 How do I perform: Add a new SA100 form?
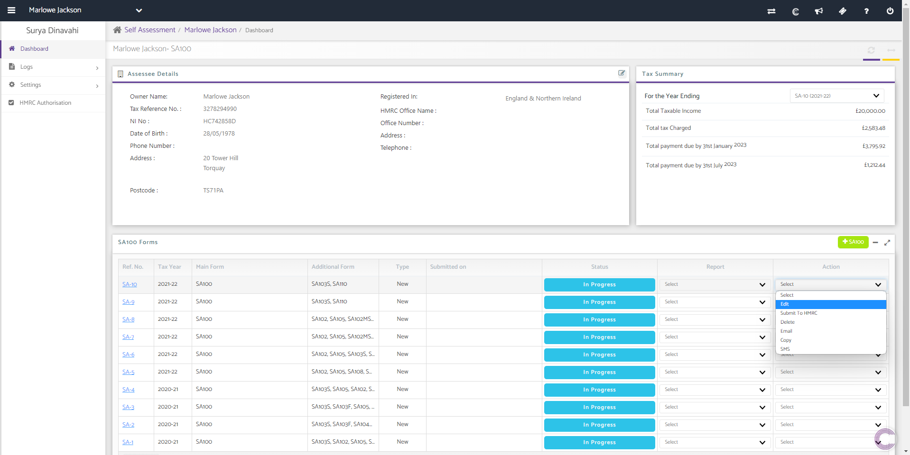[853, 242]
